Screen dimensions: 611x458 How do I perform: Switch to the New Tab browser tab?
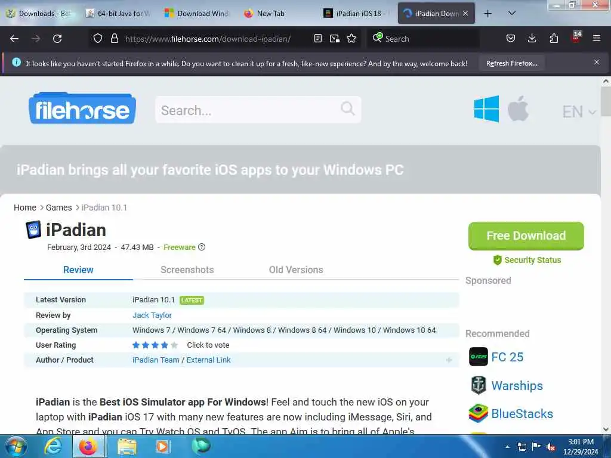click(x=277, y=14)
